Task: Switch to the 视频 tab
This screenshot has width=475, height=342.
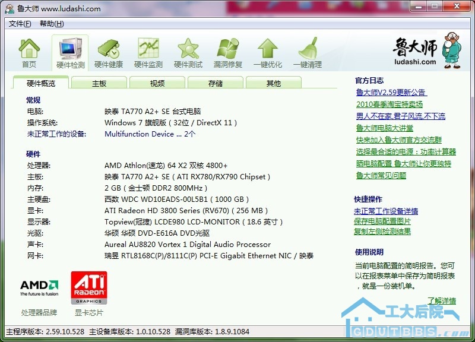Action: 157,84
